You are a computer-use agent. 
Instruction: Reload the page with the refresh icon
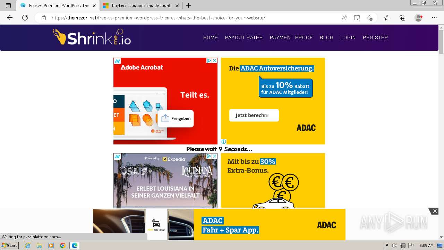[x=25, y=18]
